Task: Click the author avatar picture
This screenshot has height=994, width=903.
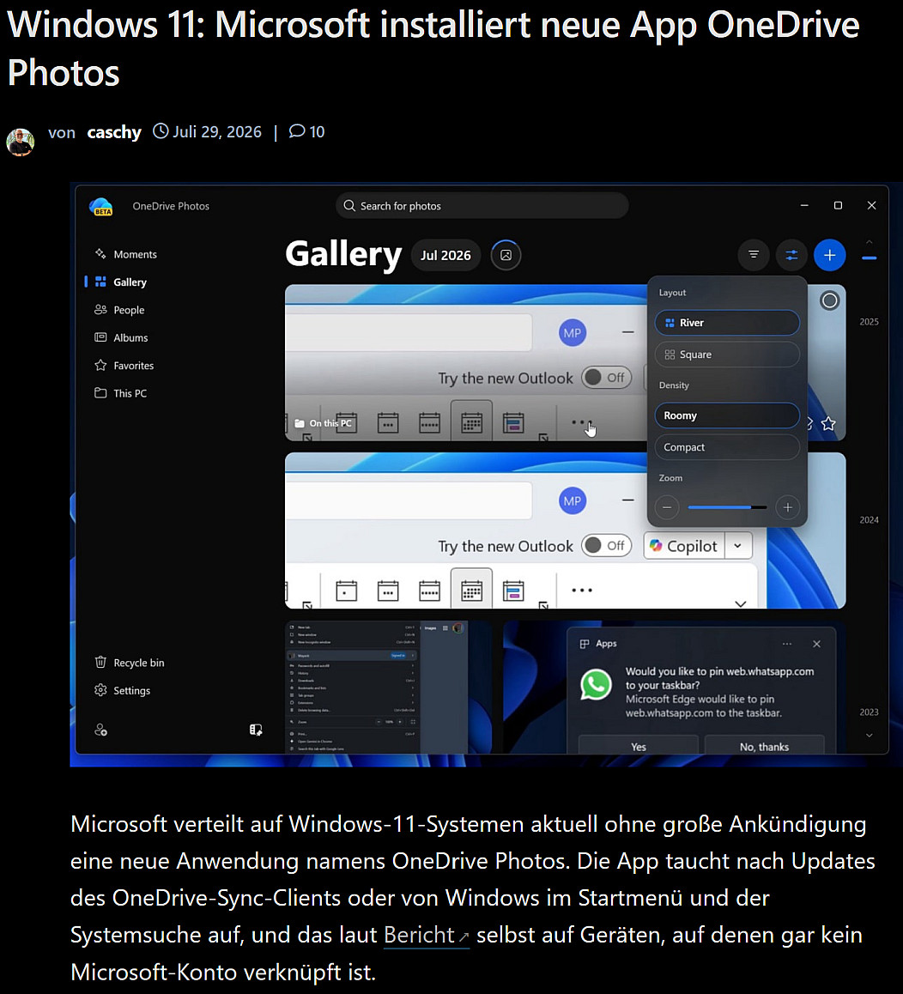Action: (x=21, y=142)
